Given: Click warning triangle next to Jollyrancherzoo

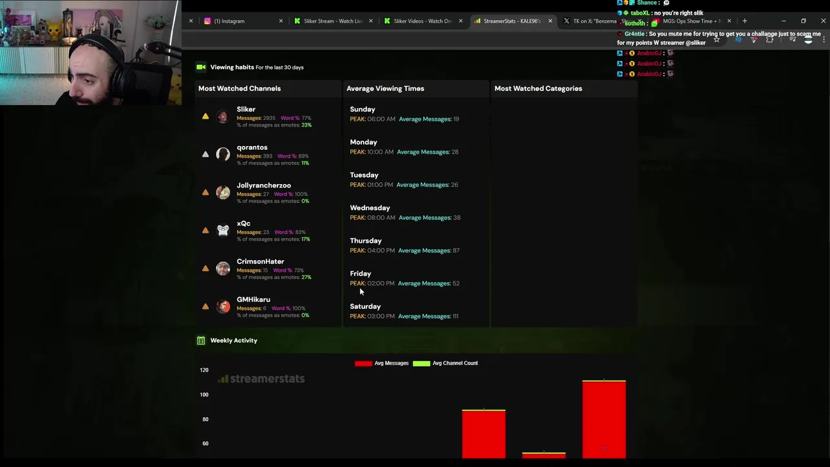Looking at the screenshot, I should (206, 192).
